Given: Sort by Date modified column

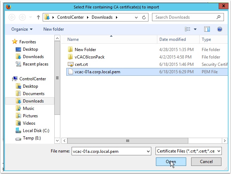Looking at the screenshot, I should tap(172, 39).
